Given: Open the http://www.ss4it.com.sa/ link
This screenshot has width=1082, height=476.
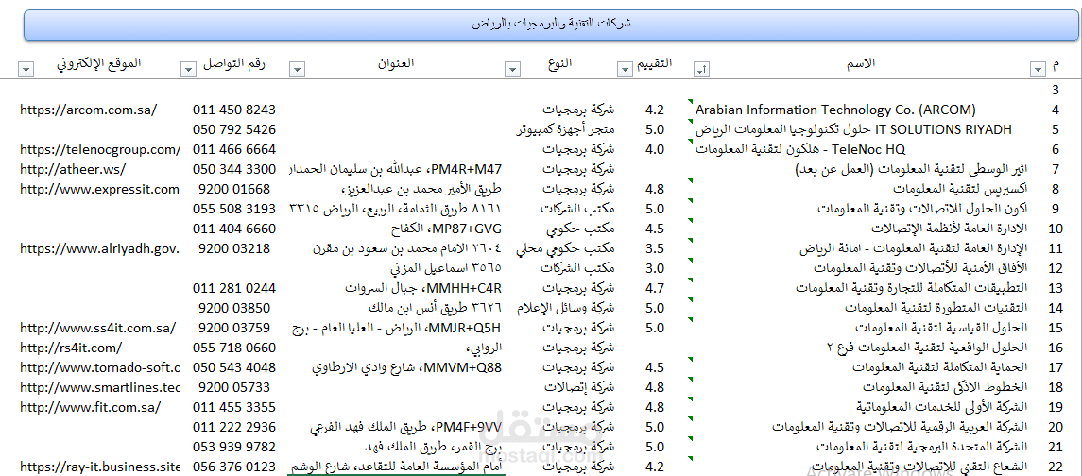Looking at the screenshot, I should 97,329.
